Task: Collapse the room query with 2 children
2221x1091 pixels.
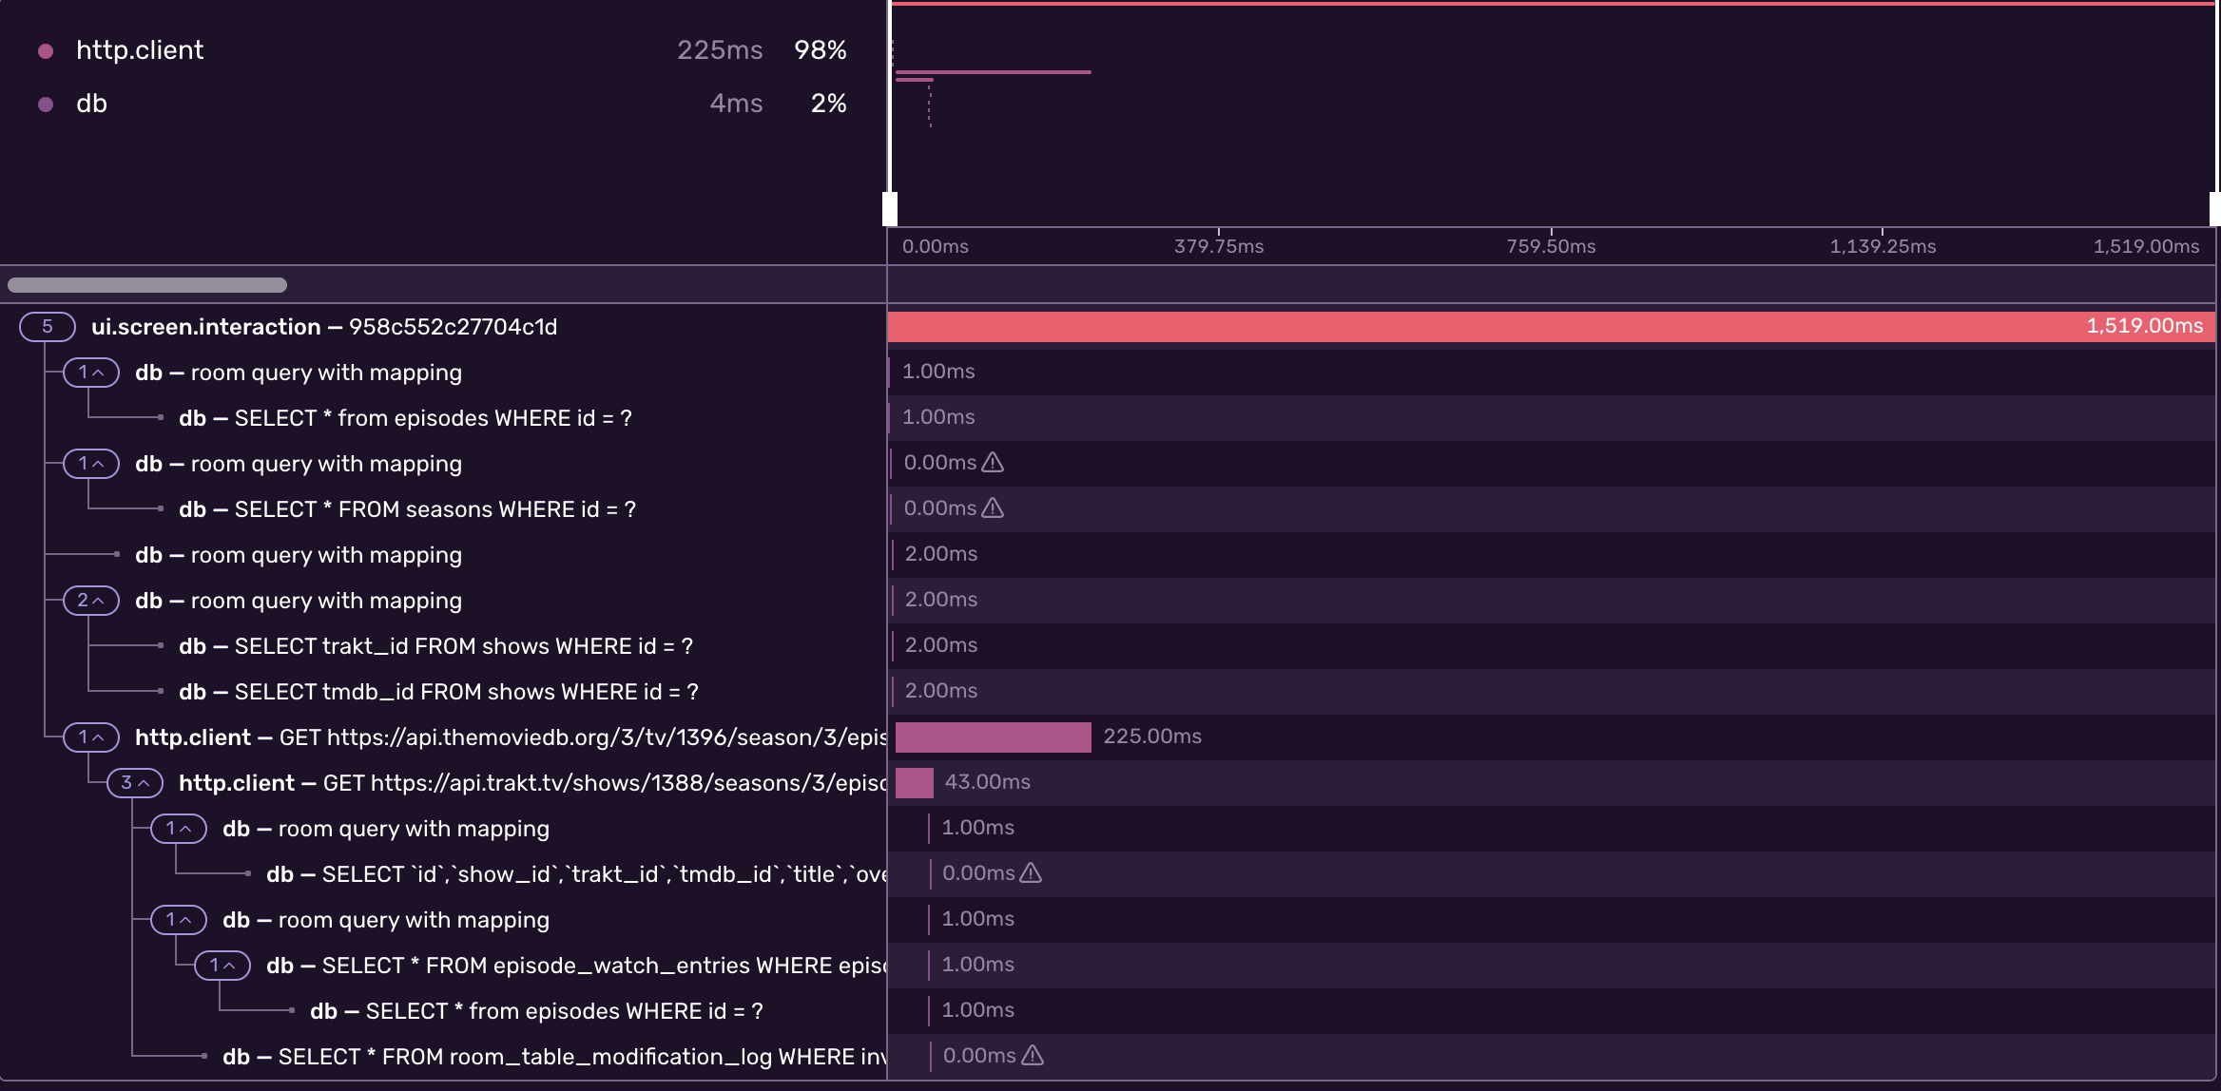Action: pyautogui.click(x=91, y=601)
